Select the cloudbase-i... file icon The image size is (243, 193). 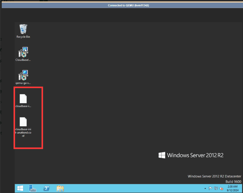23,101
